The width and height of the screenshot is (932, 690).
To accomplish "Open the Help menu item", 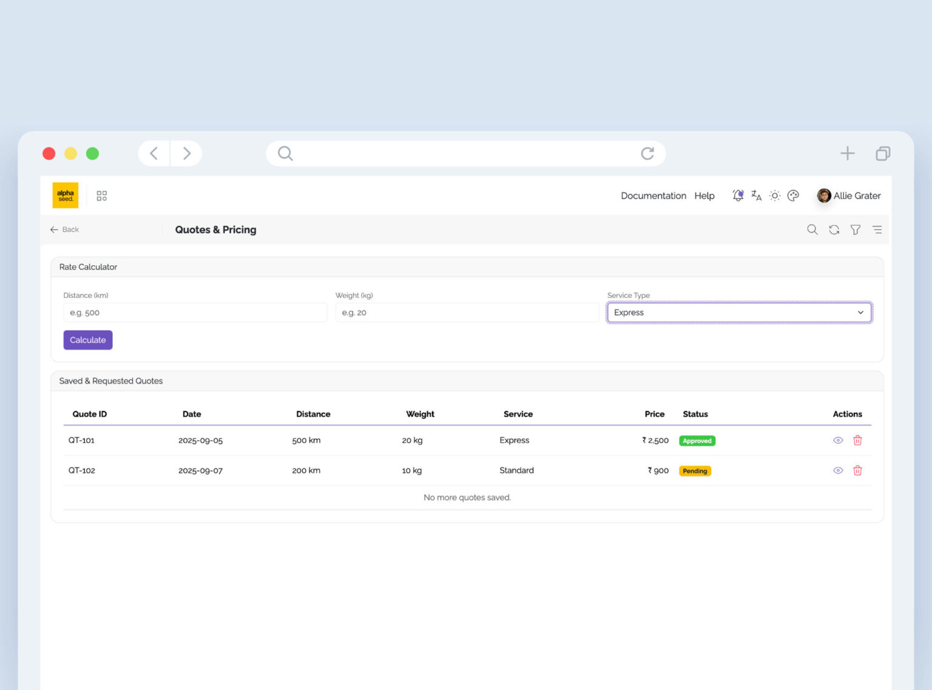I will 704,195.
